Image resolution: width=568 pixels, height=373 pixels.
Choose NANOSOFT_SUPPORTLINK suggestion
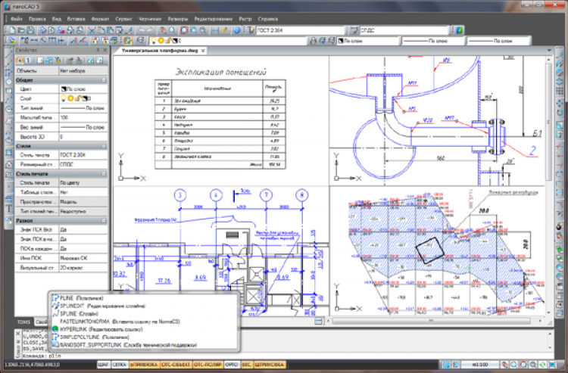point(145,345)
